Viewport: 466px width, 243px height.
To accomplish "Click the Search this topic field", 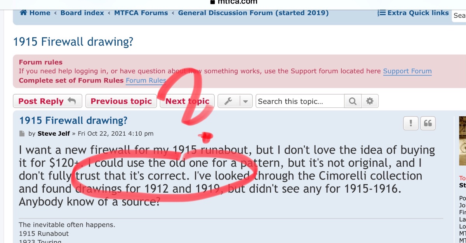I will click(300, 101).
